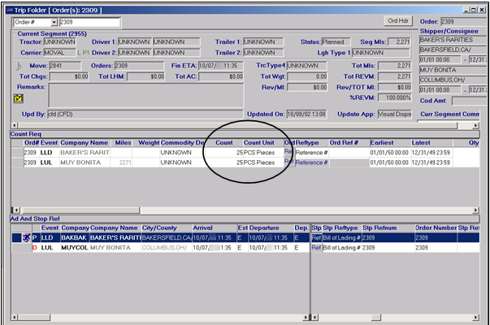Screen dimensions: 490x325
Task: Click the Ref button beside the first Bill of Lading #
Action: (317, 237)
